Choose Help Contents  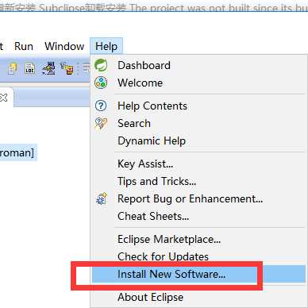coord(198,106)
